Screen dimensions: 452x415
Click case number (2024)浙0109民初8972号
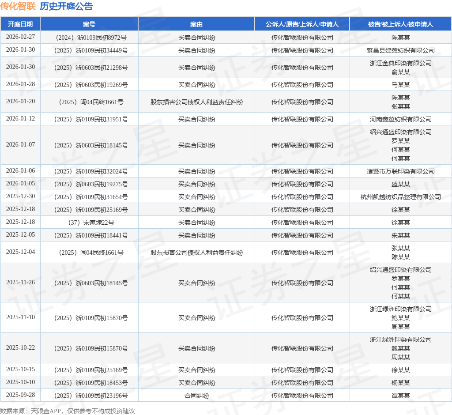click(91, 38)
